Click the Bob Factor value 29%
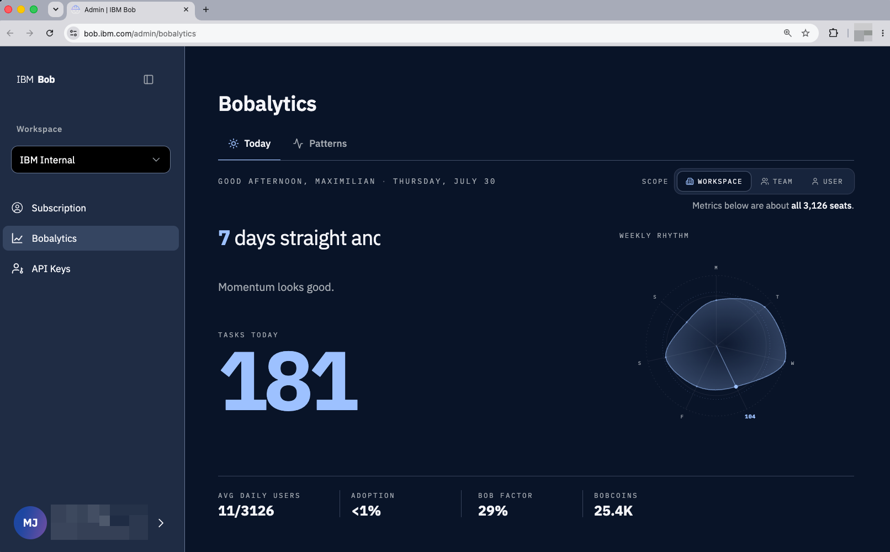The image size is (890, 552). pyautogui.click(x=493, y=511)
